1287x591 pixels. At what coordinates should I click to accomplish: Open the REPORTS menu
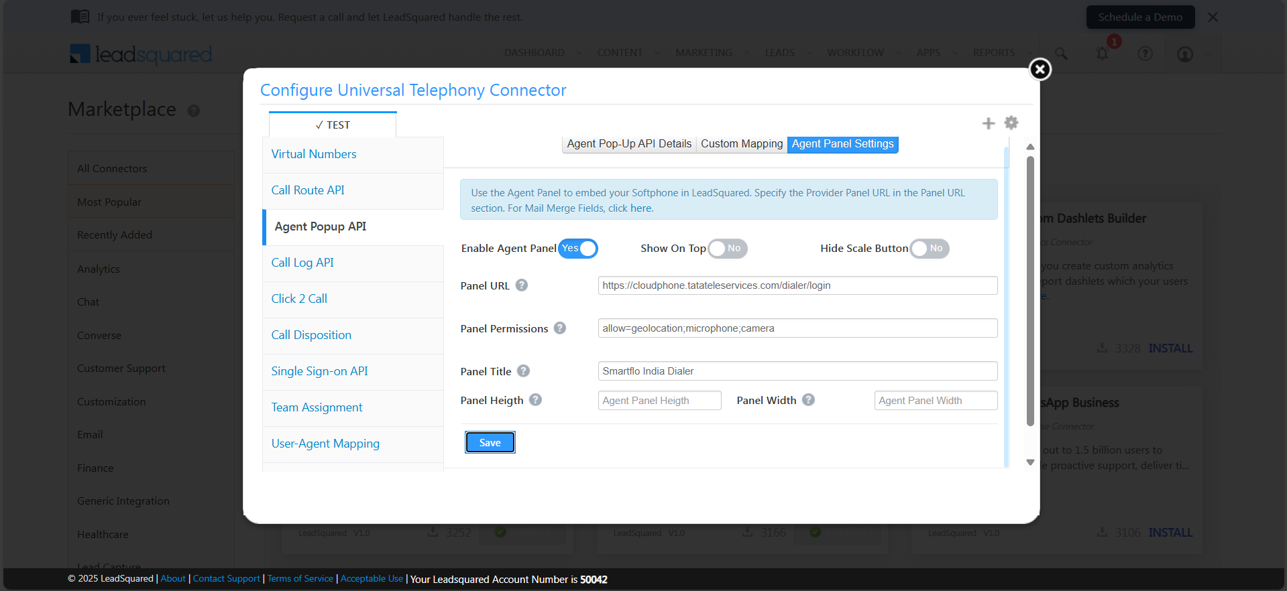point(994,53)
